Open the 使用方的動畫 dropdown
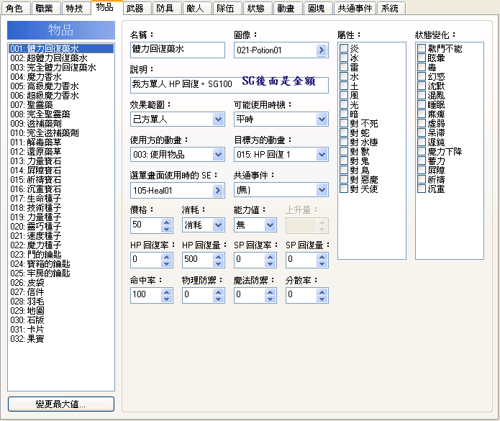The image size is (500, 421). tap(178, 155)
